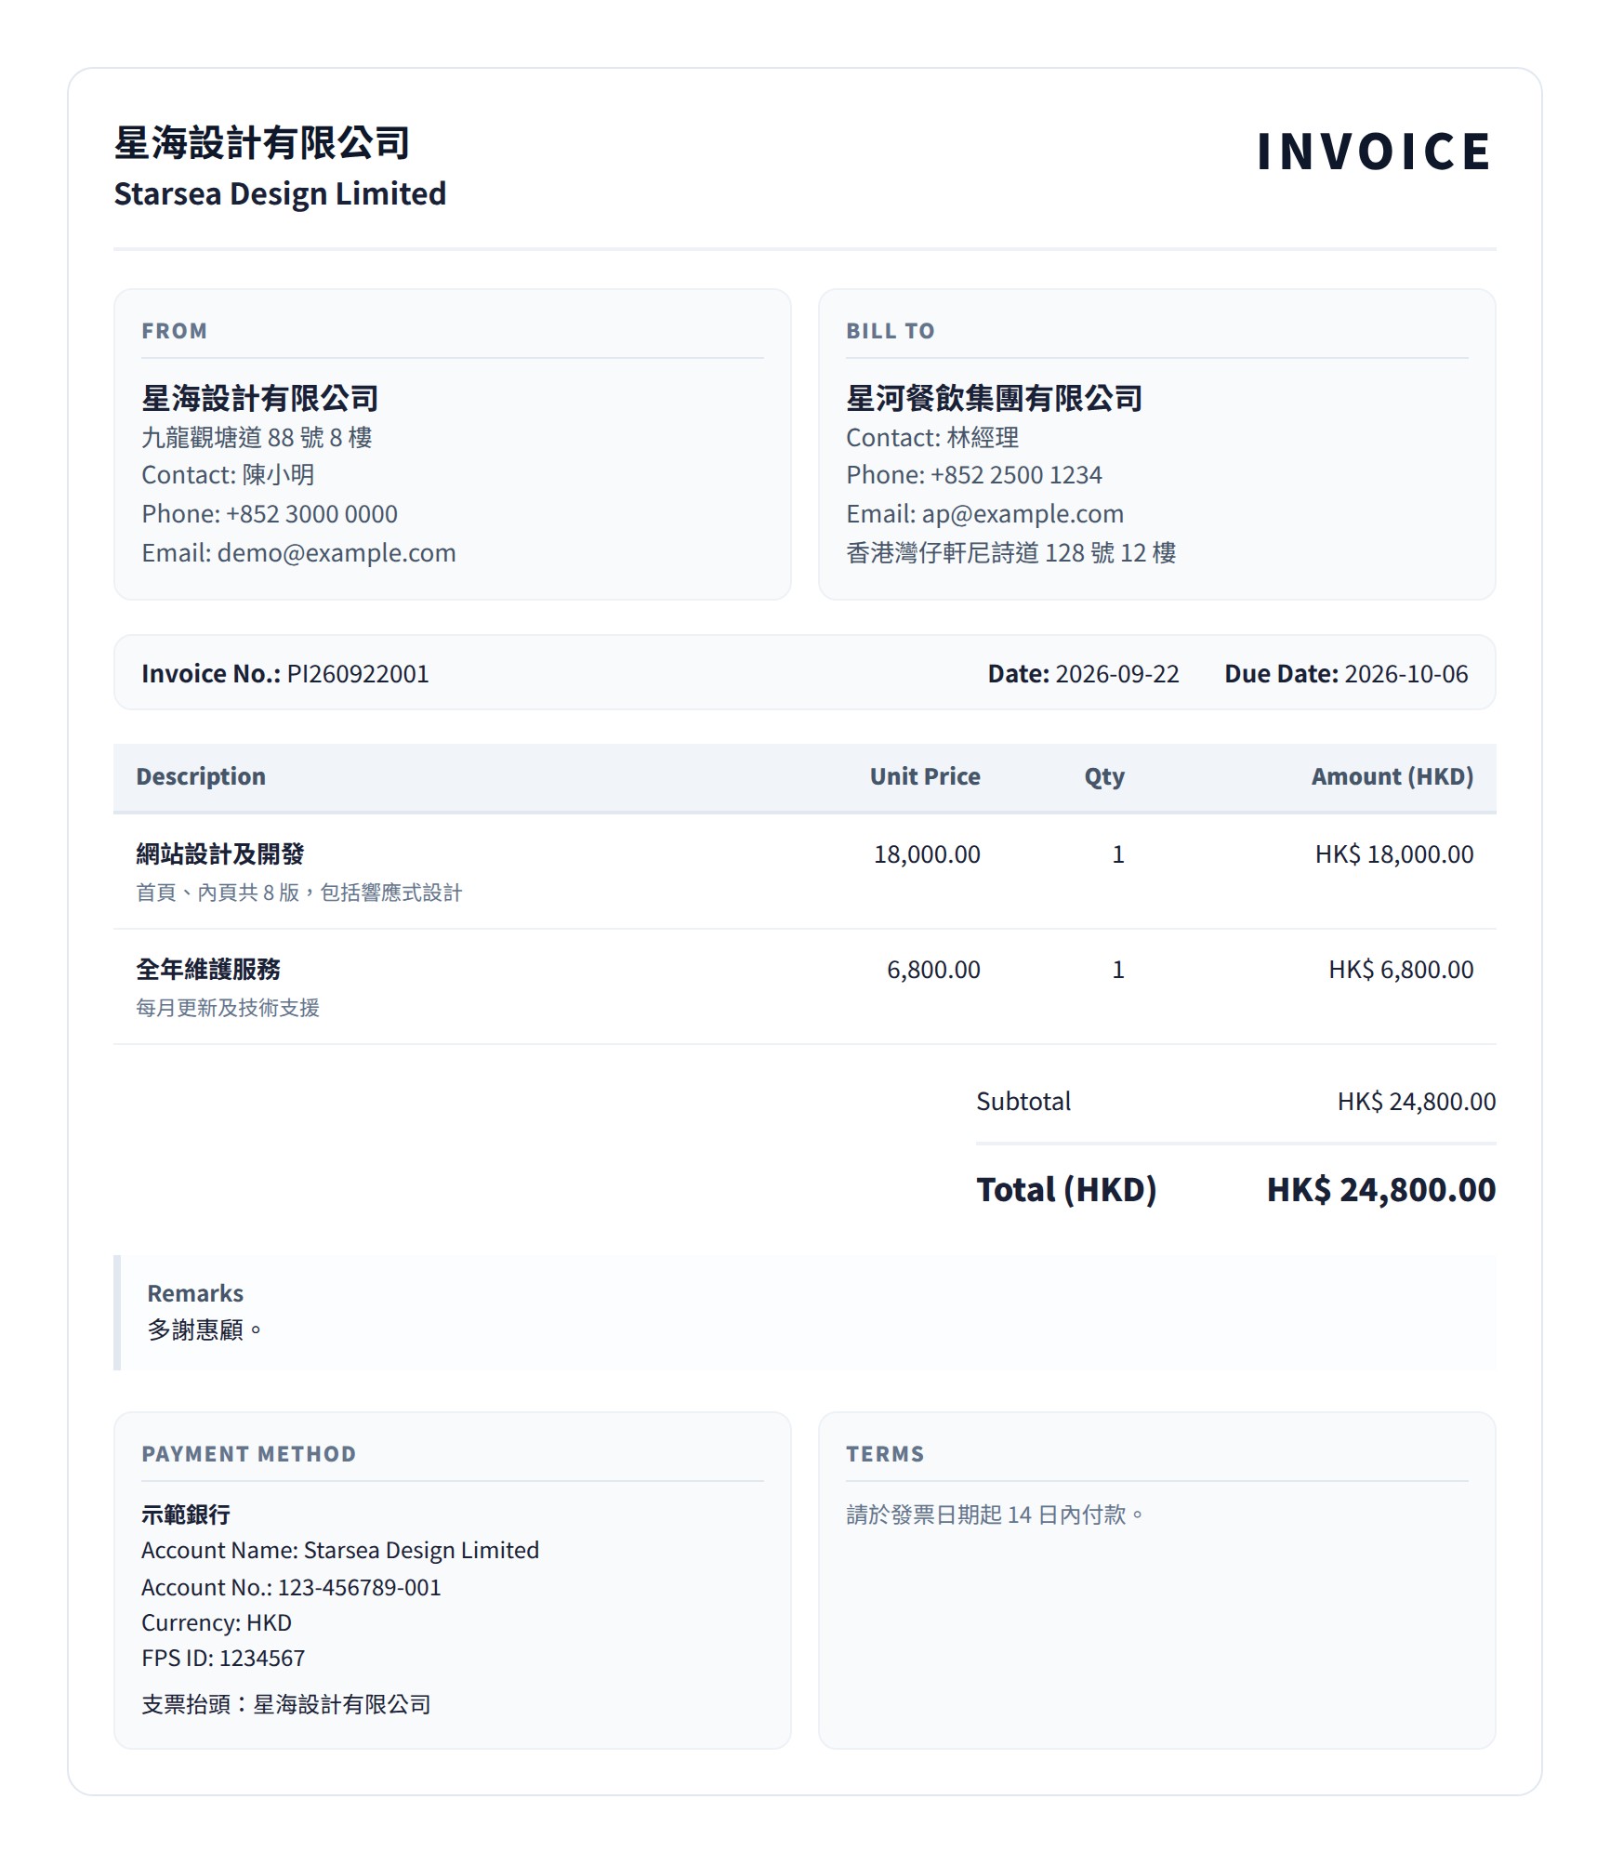Viewport: 1610px width, 1865px height.
Task: Click Due Date: 2026-10-06
Action: (x=1346, y=673)
